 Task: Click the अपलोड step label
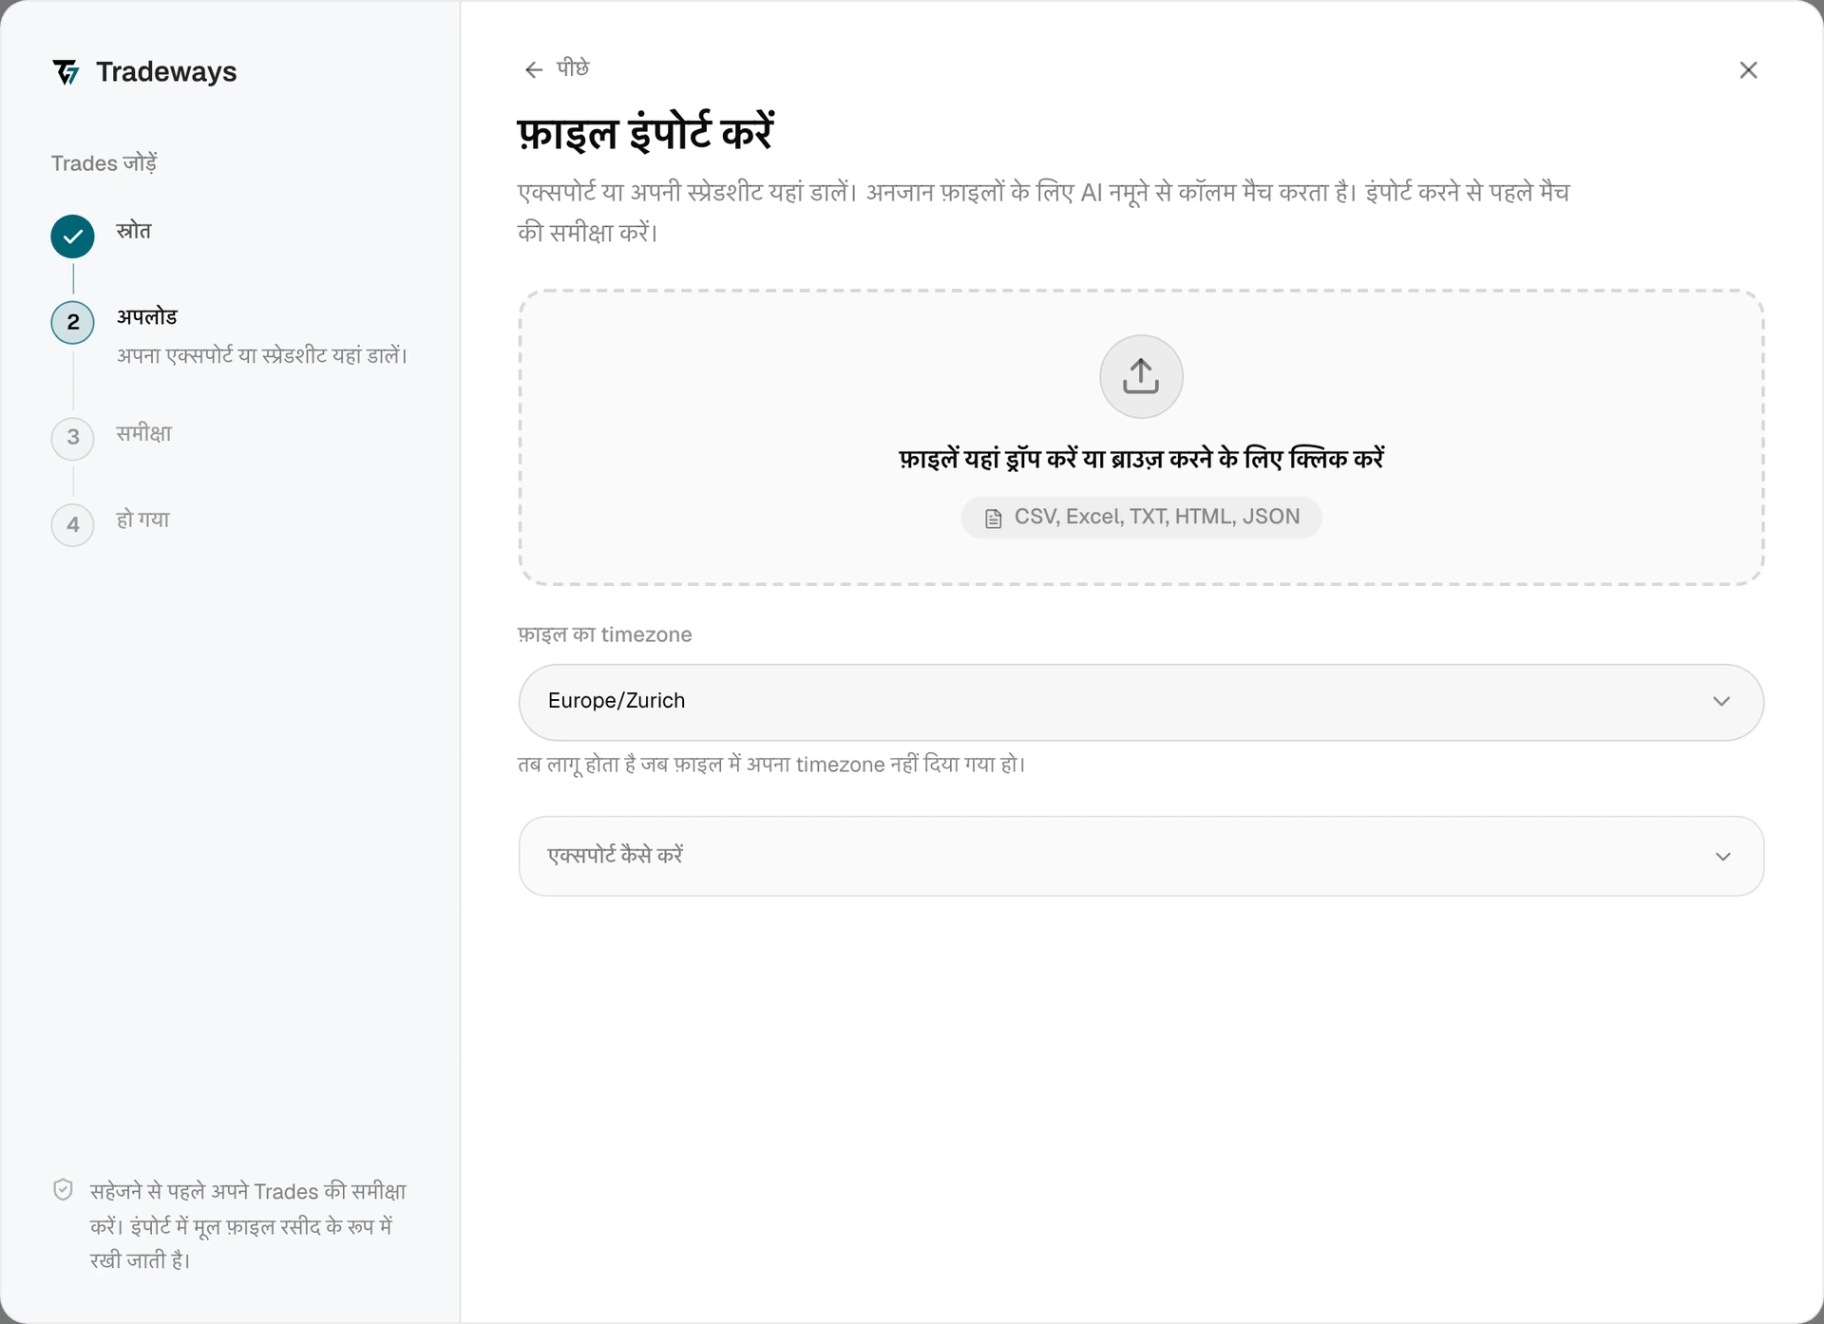click(147, 316)
